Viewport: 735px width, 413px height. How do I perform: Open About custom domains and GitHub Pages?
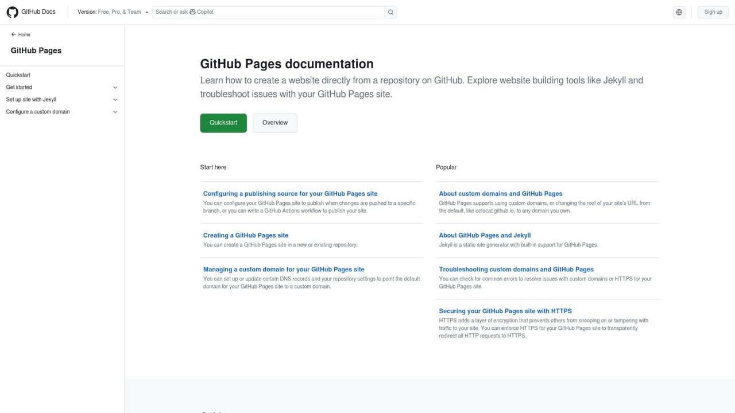point(500,193)
